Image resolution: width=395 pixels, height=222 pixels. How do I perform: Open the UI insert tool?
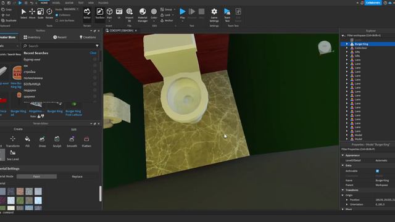click(119, 14)
